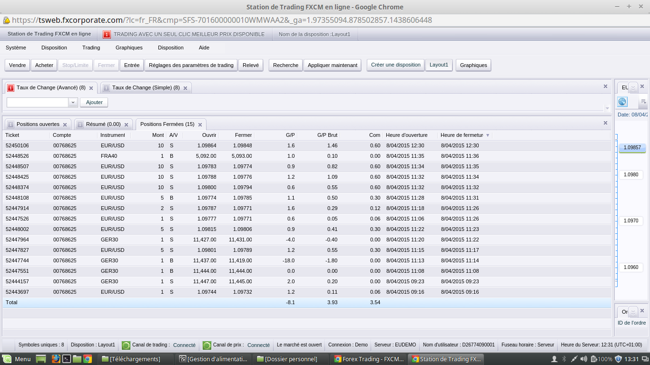Open the symbol dropdown next to Ajouter
The width and height of the screenshot is (650, 365).
click(73, 102)
